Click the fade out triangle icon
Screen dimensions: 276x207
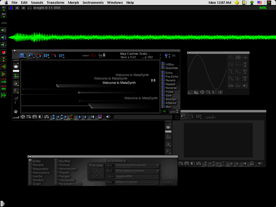coord(4,74)
